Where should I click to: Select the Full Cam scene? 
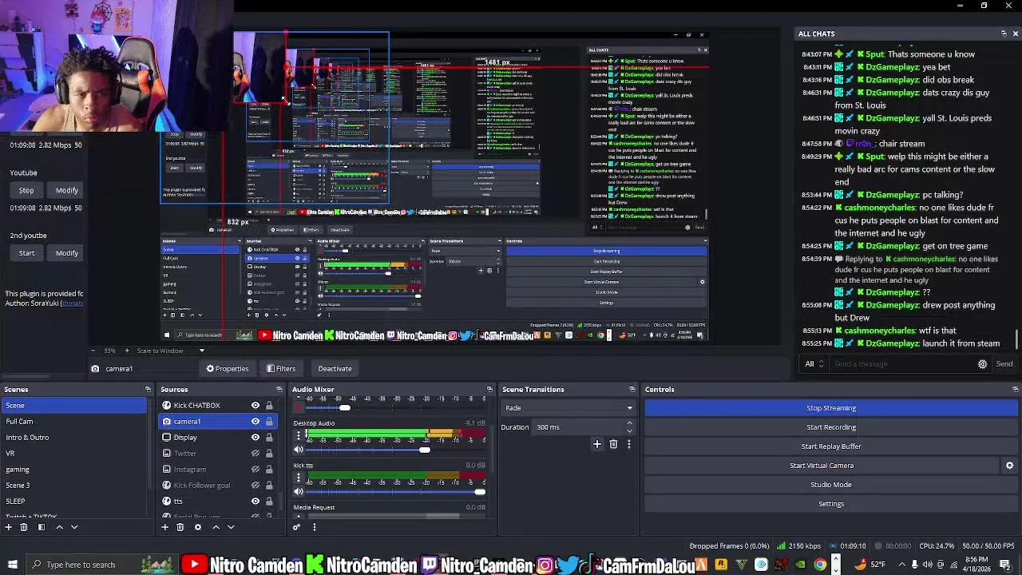(74, 422)
